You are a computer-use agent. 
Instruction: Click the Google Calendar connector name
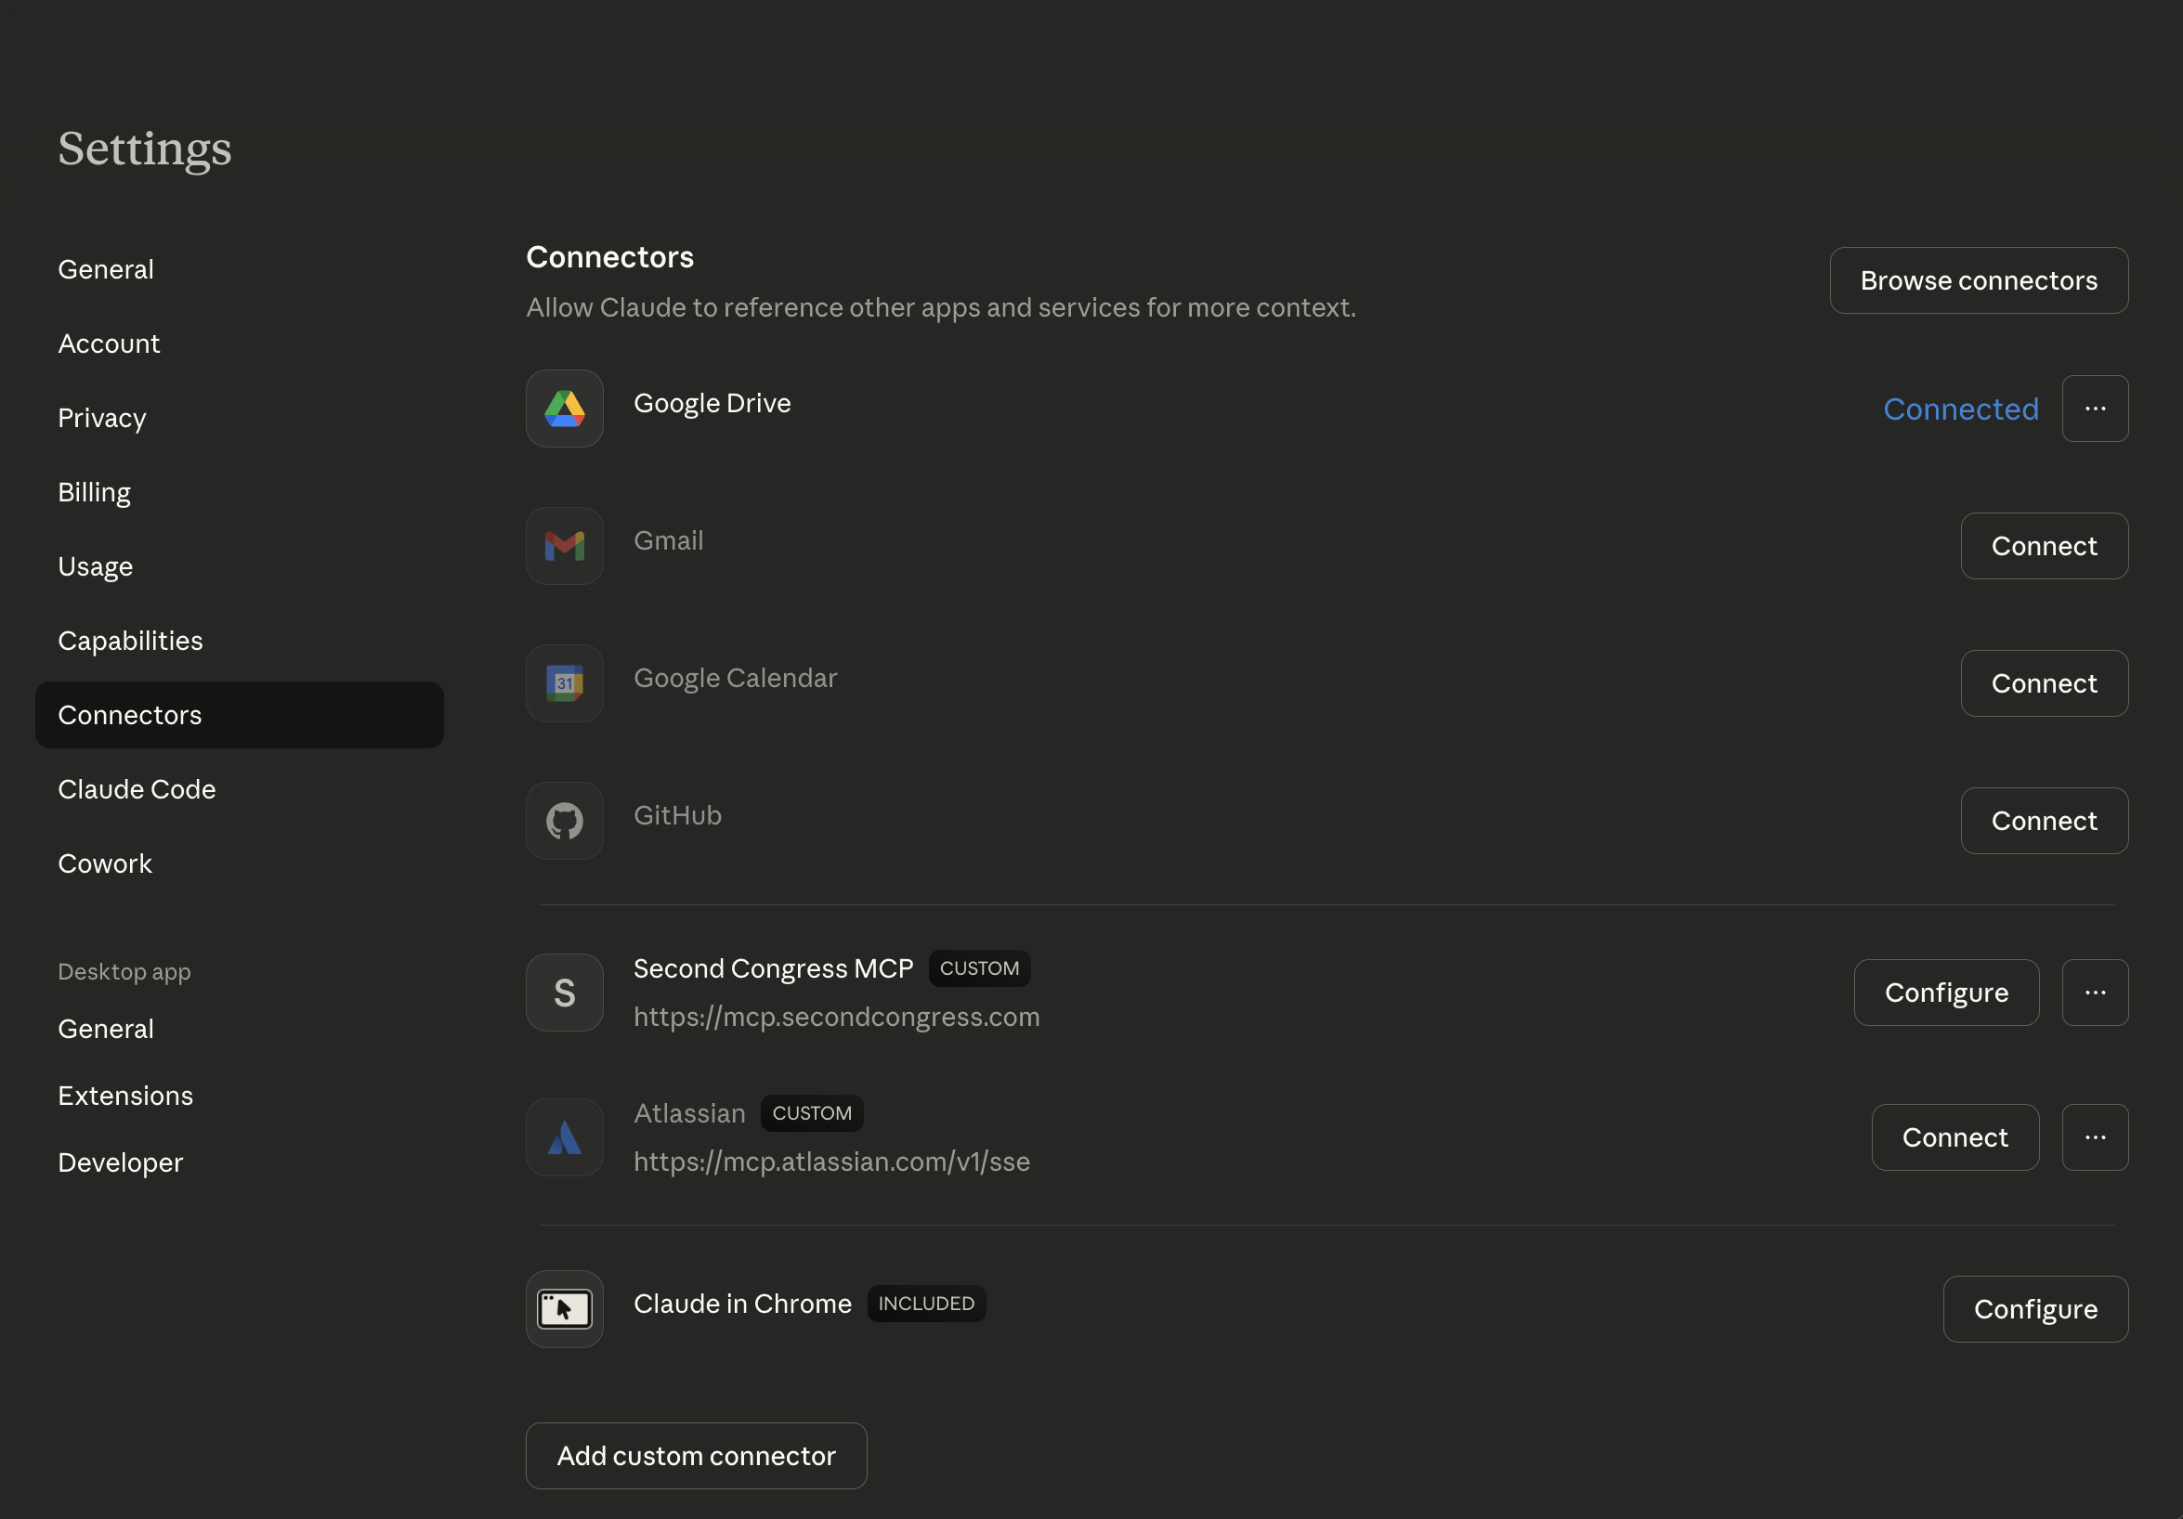[735, 678]
